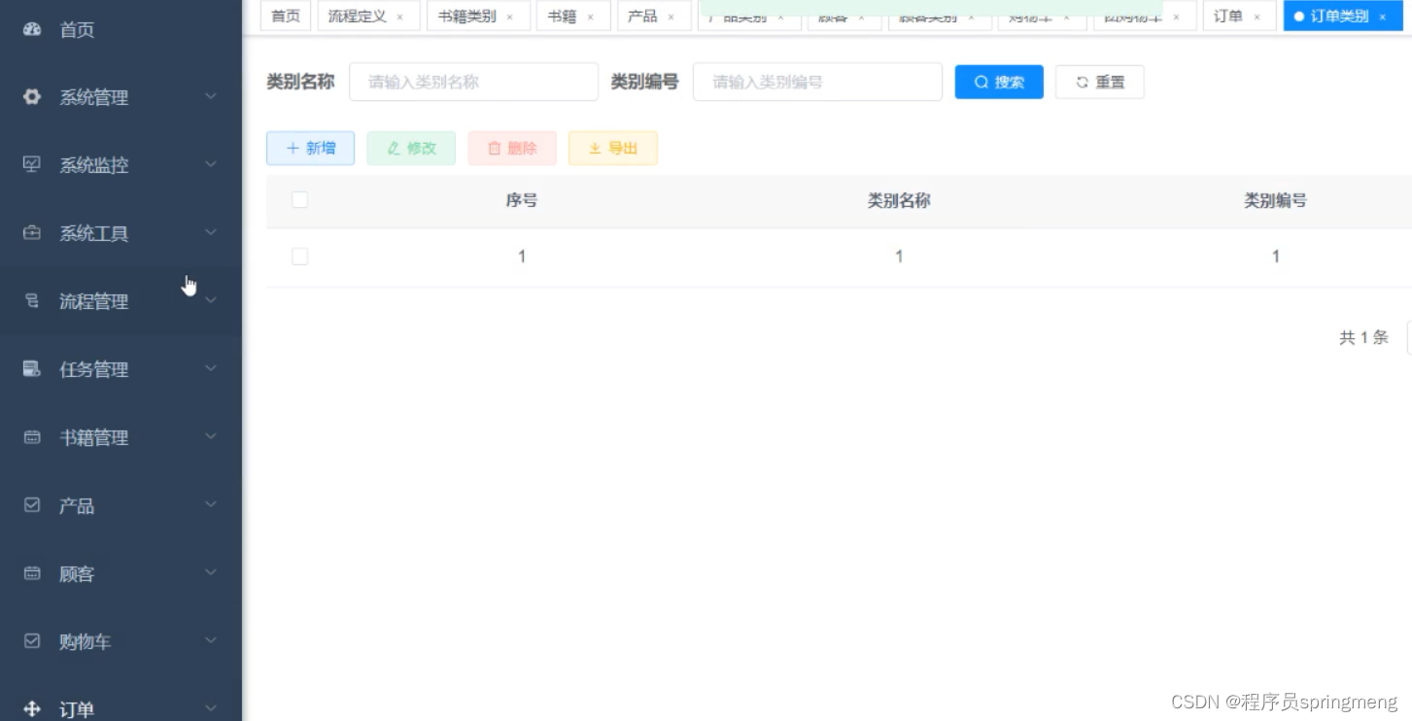Click the 顾客 icon in sidebar
1412x721 pixels.
[32, 573]
